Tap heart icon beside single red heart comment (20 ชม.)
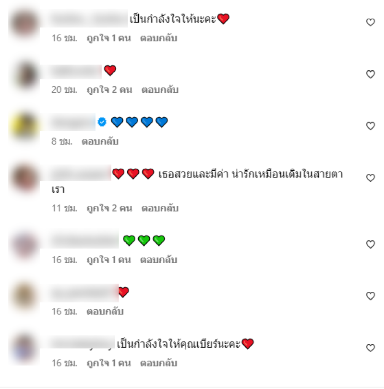Screen dimensions: 384x389 (371, 74)
